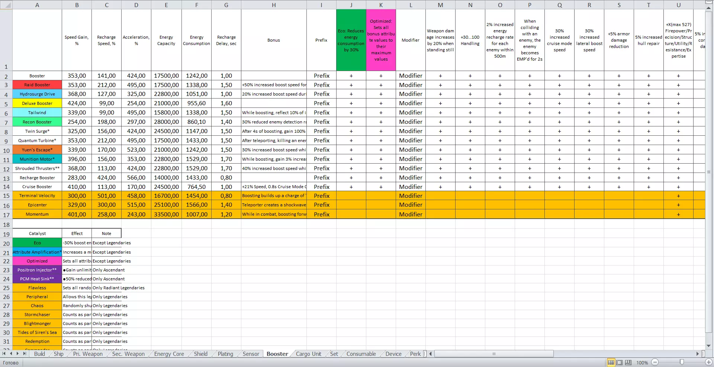The height and width of the screenshot is (367, 714).
Task: Click the Stormchaser catalyst cell
Action: [x=37, y=315]
